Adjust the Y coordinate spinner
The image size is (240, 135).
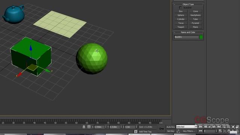click(x=121, y=127)
